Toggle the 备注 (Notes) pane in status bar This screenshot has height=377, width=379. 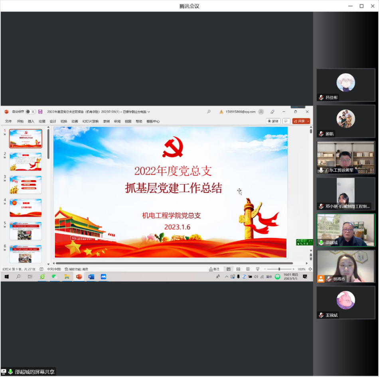point(214,269)
